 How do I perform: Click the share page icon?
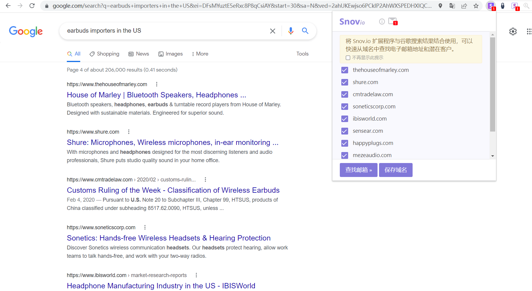(464, 6)
